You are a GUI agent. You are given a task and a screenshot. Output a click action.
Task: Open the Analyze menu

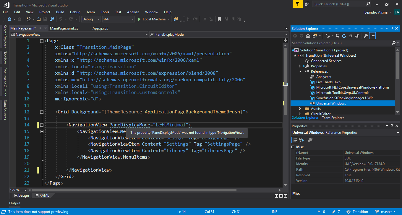[133, 12]
